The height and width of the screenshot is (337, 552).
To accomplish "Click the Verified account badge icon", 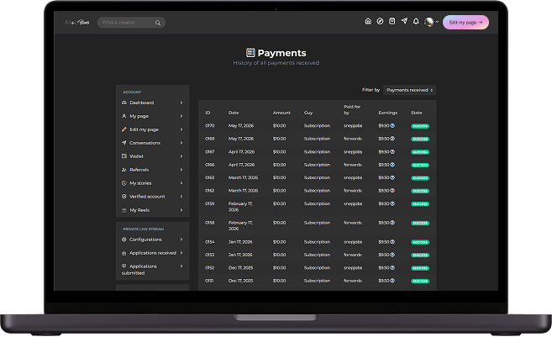I will coord(124,197).
